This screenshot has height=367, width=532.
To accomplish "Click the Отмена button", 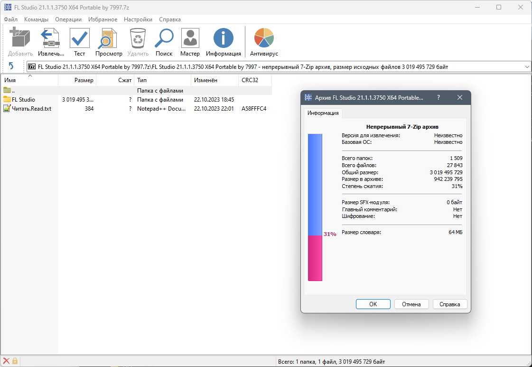I will pyautogui.click(x=411, y=304).
